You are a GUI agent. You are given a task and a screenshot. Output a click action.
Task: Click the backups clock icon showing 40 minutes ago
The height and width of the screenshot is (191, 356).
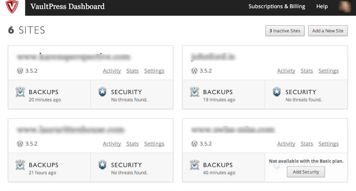pos(195,165)
